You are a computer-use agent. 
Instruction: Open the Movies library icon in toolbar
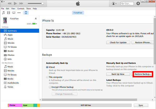[x=9, y=13]
